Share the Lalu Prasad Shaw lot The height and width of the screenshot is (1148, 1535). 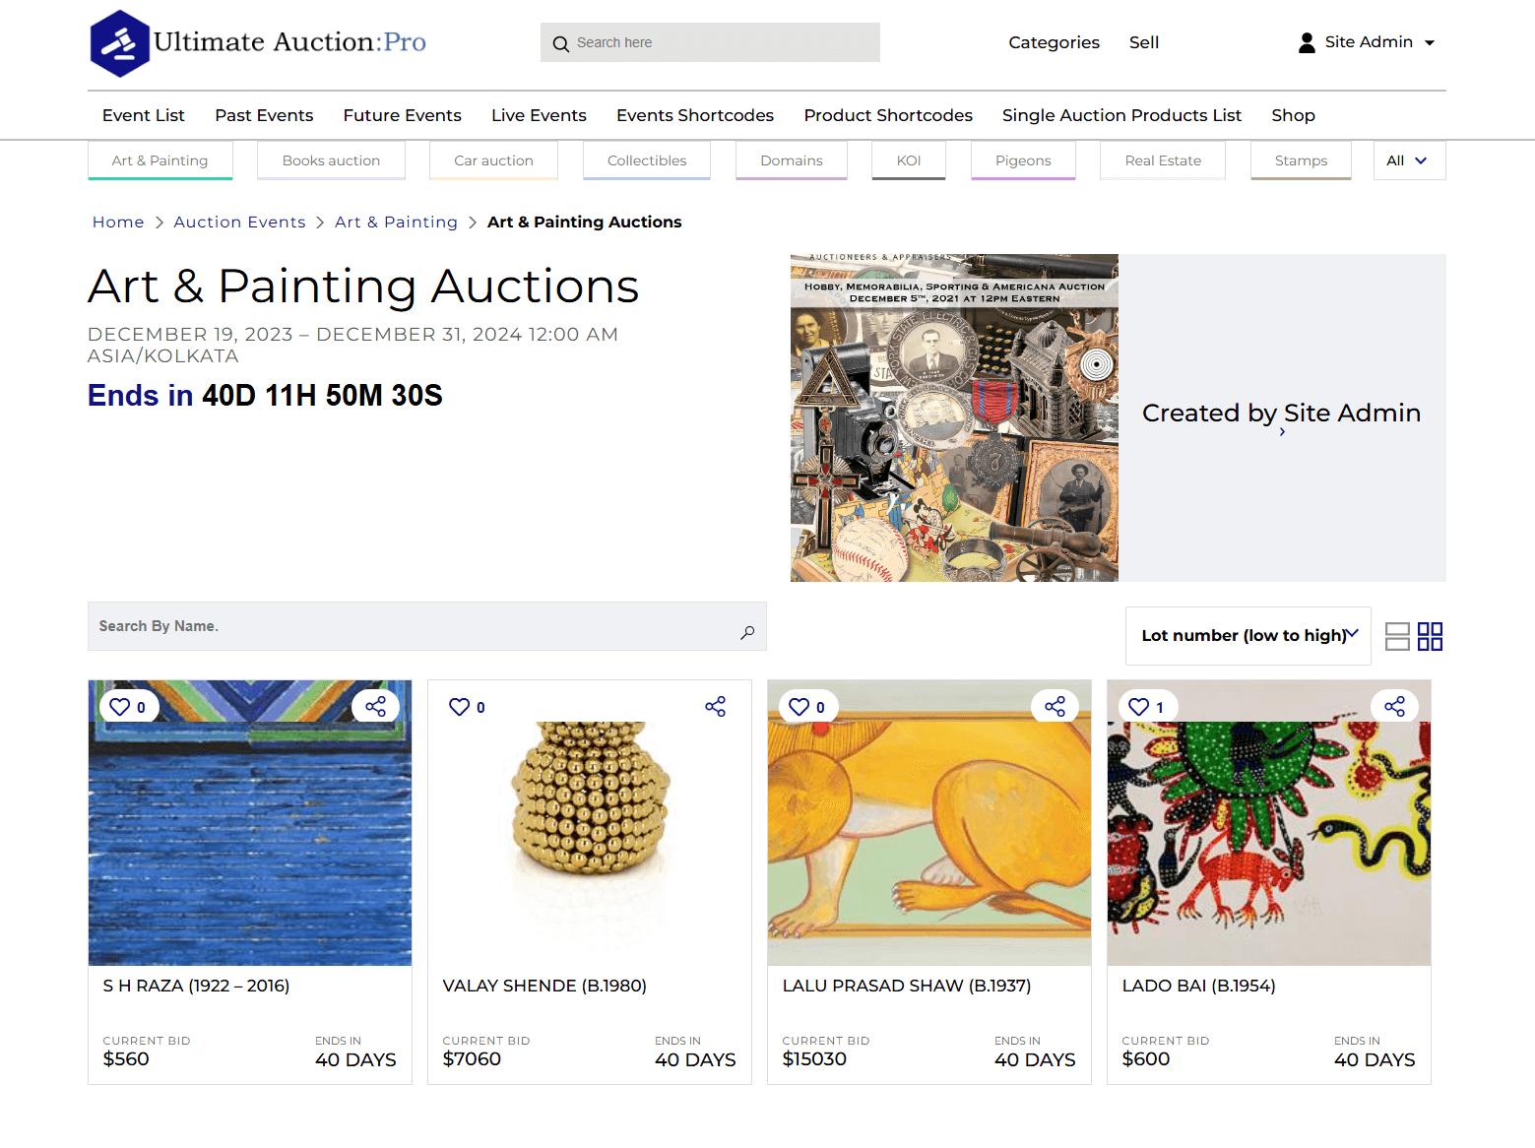pyautogui.click(x=1055, y=706)
